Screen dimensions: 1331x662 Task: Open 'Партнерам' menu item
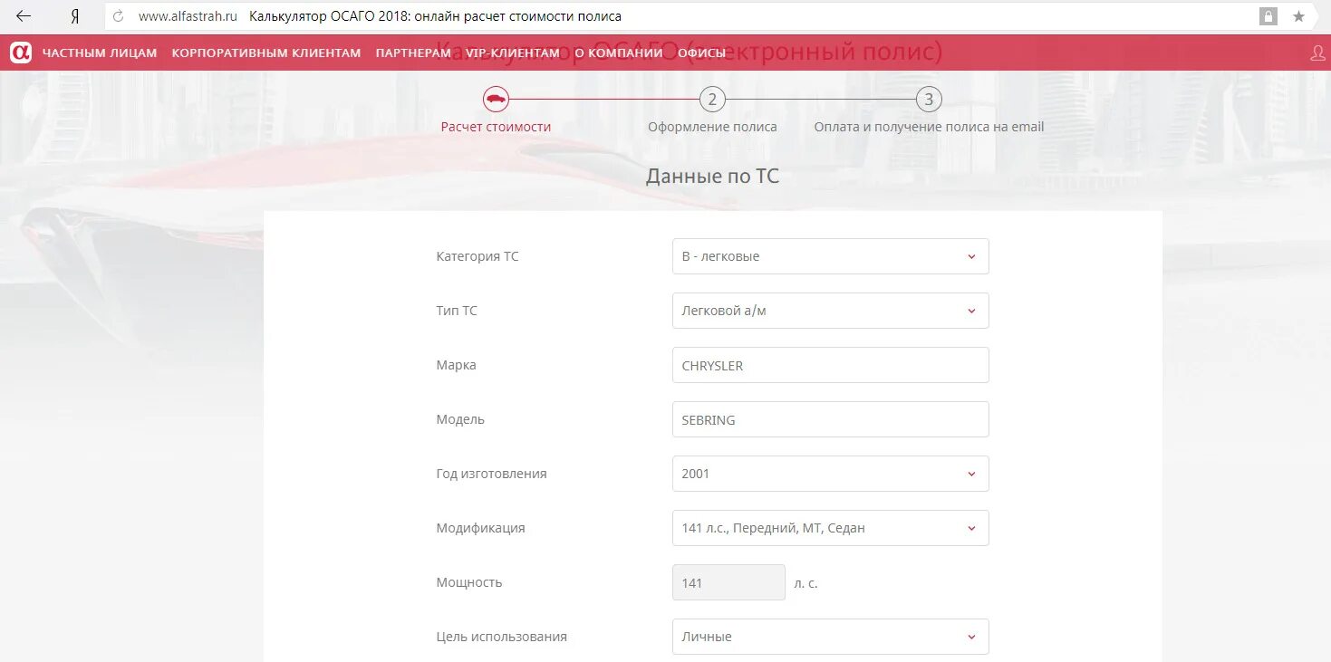click(413, 53)
